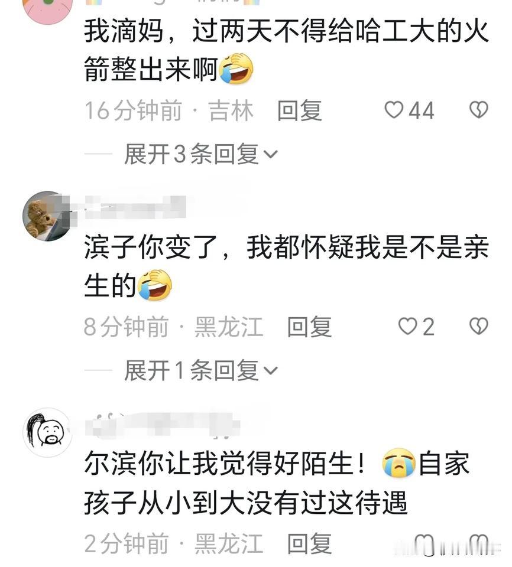The width and height of the screenshot is (512, 567).
Task: Open teddy bear avatar profile
Action: click(x=47, y=216)
